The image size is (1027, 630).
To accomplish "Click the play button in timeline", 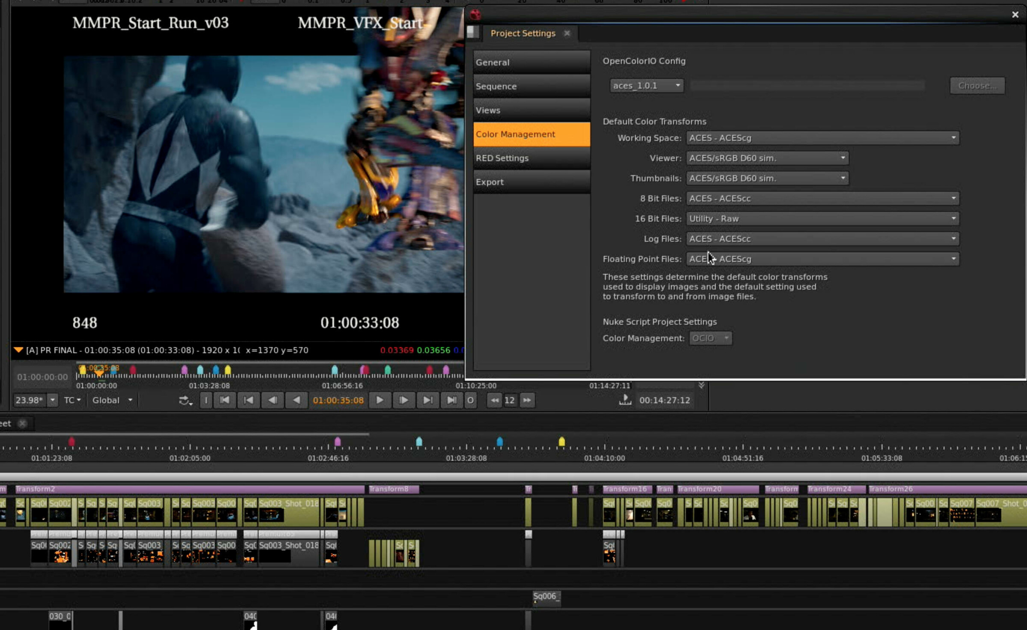I will pos(379,400).
